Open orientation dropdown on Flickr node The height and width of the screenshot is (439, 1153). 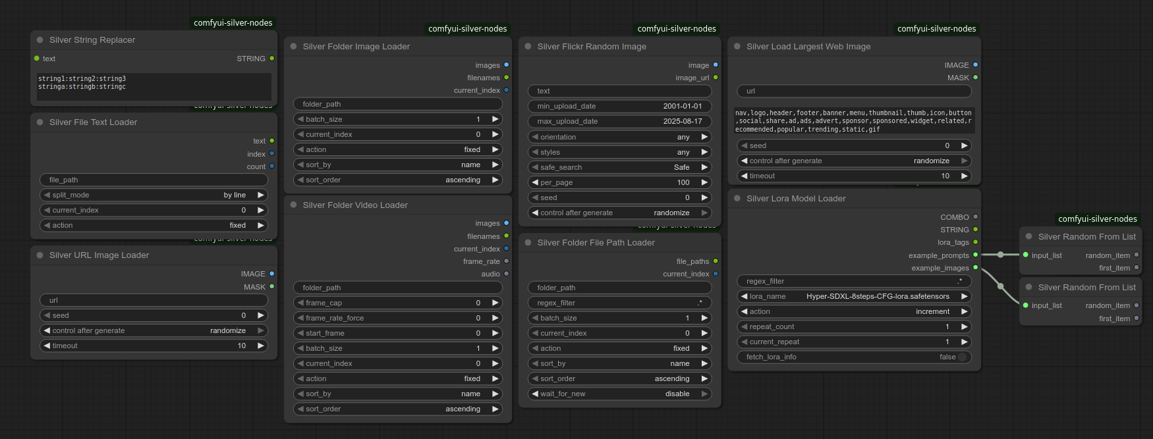(x=620, y=138)
